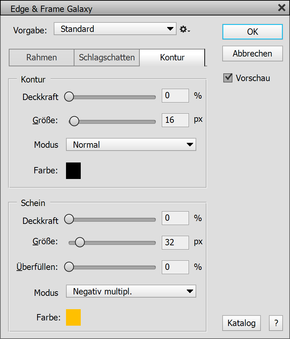Image resolution: width=290 pixels, height=339 pixels.
Task: Click the Schein Deckkraft value field
Action: pos(175,218)
